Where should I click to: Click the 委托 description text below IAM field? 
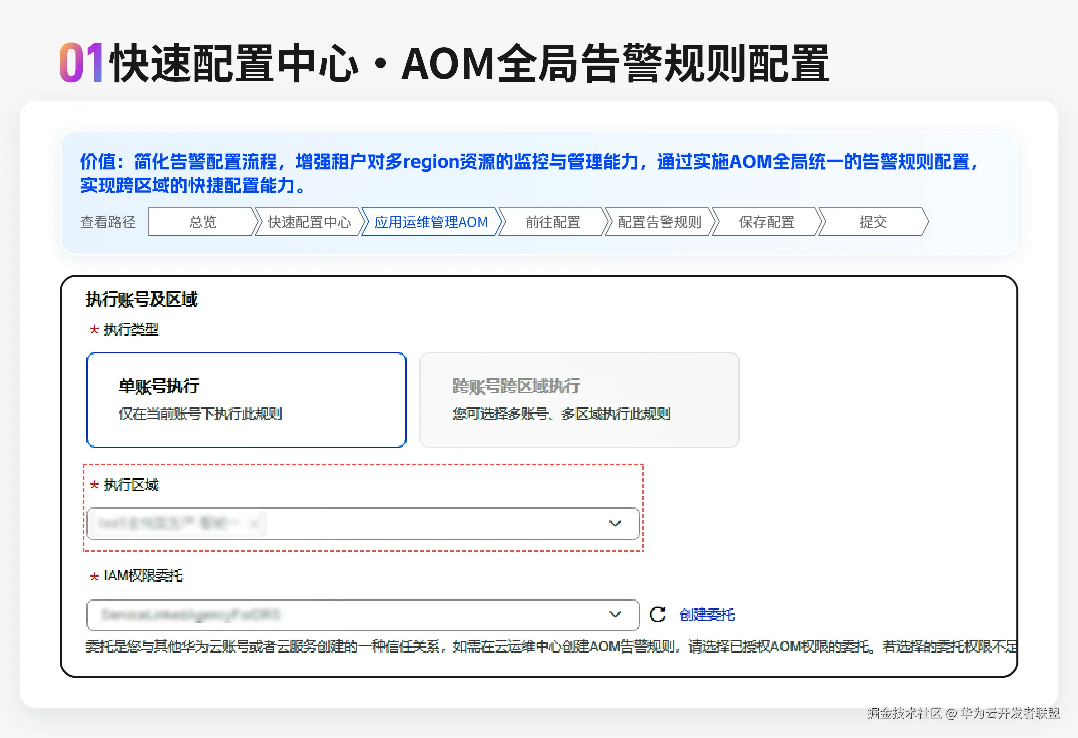549,646
